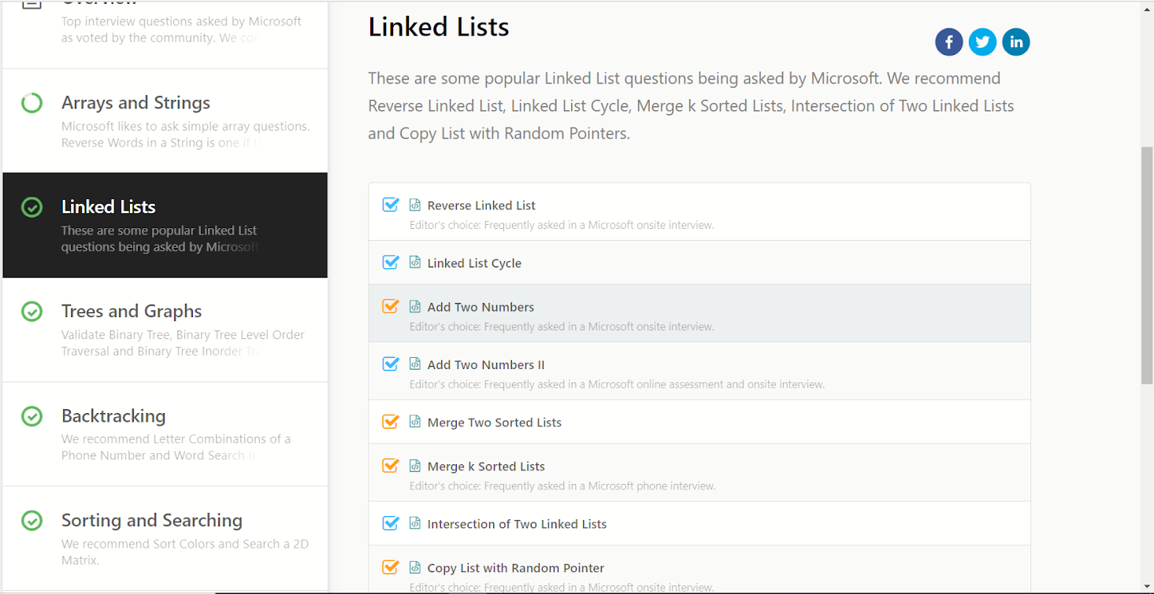Click green checkmark icon beside Trees and Graphs

(32, 312)
